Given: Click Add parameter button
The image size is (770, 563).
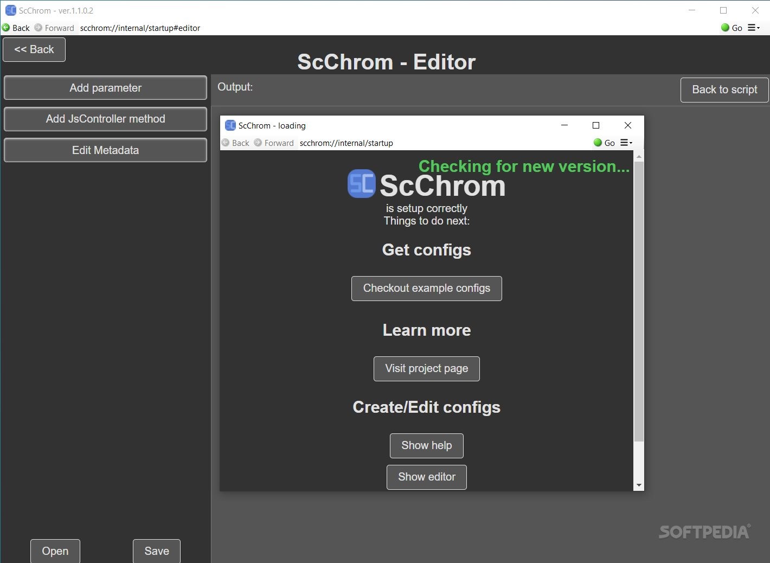Looking at the screenshot, I should (105, 88).
